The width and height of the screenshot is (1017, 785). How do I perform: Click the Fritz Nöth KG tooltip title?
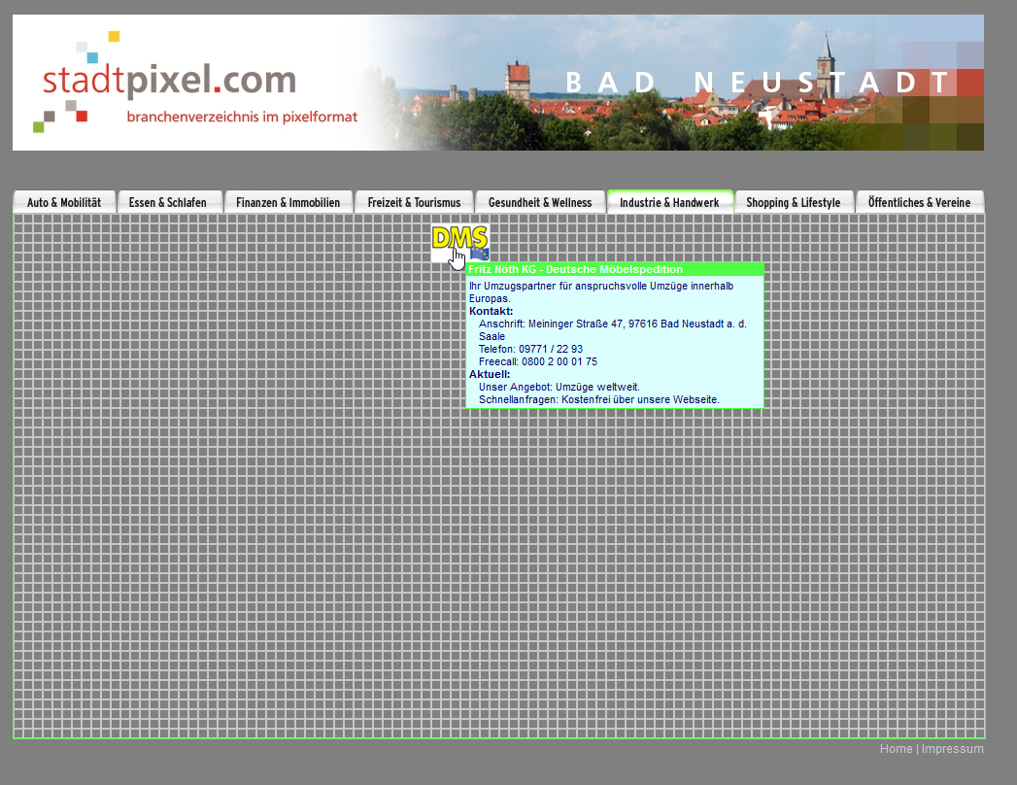coord(575,269)
